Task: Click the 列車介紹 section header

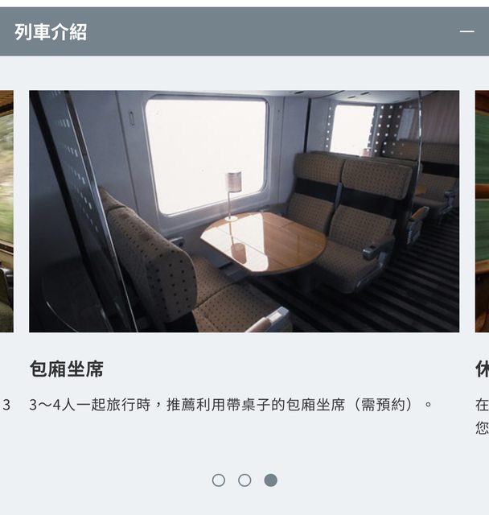Action: tap(244, 31)
